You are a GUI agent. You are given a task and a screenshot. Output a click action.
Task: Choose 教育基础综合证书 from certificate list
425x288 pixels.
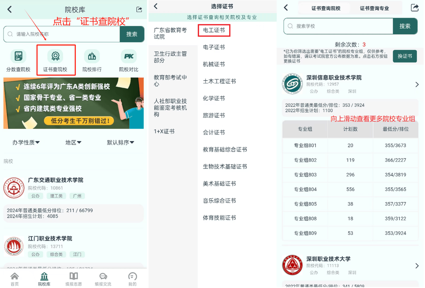pyautogui.click(x=225, y=149)
